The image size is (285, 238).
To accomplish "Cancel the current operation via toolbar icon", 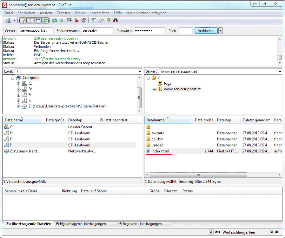I will point(69,21).
